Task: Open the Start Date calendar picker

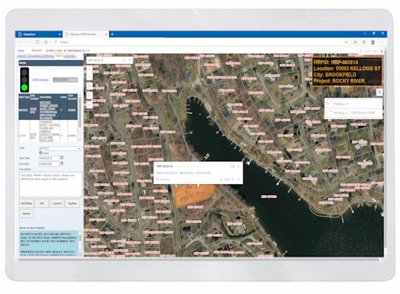Action: [x=62, y=158]
